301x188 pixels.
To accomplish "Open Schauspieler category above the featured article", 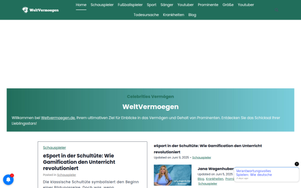I will (x=54, y=147).
